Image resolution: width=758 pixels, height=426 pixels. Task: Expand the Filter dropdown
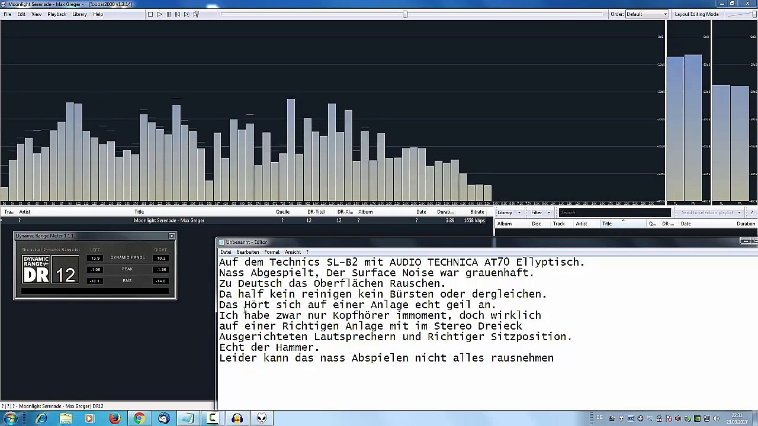(541, 213)
